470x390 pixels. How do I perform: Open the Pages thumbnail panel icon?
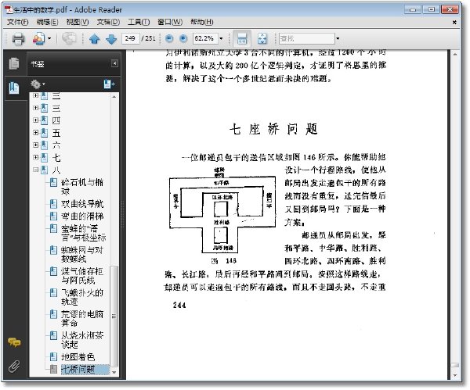(14, 63)
